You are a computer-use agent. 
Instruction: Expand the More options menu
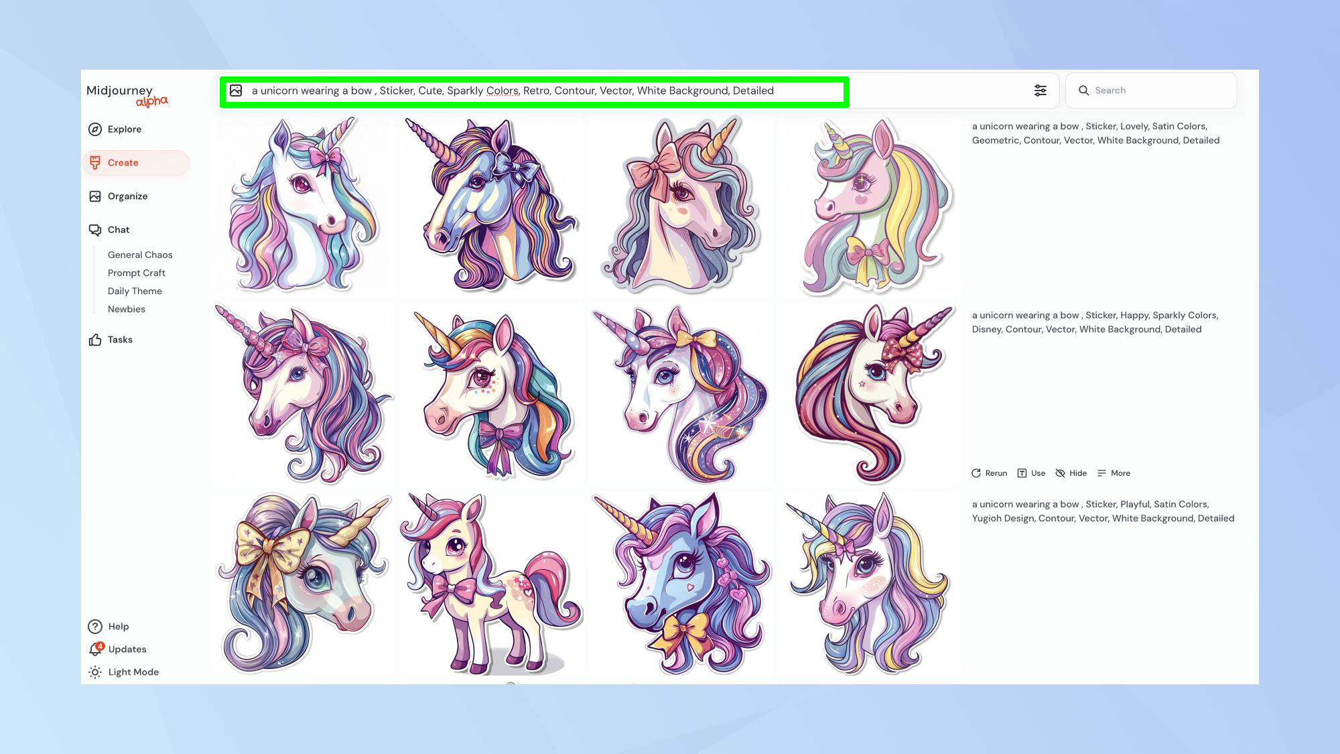(x=1114, y=473)
